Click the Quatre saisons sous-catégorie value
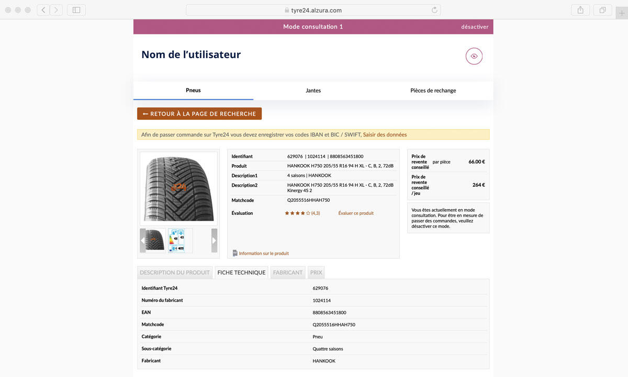 (328, 349)
